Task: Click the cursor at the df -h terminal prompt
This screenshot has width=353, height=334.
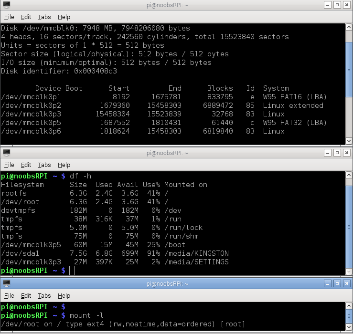Action: [x=72, y=271]
